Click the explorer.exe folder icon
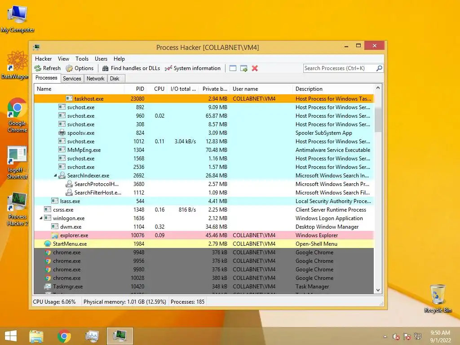Viewport: 460px width, 345px height. tap(55, 235)
